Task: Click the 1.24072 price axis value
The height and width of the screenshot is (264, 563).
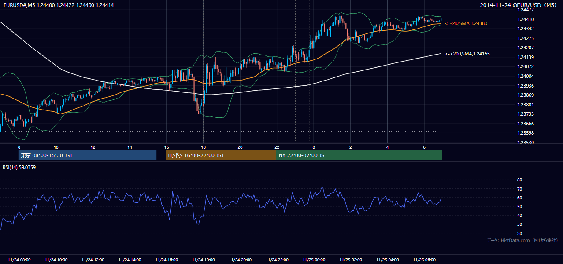Action: 526,66
